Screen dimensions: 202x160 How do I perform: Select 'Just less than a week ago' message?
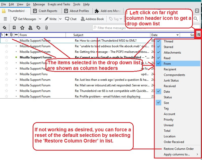pos(112,80)
